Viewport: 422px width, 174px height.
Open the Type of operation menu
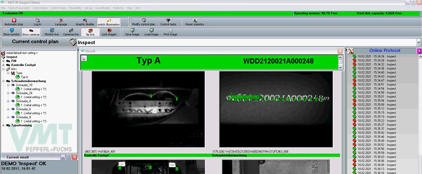(19, 8)
